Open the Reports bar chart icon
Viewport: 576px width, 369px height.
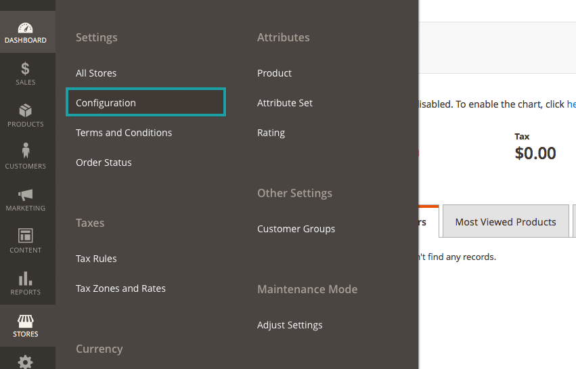(26, 278)
